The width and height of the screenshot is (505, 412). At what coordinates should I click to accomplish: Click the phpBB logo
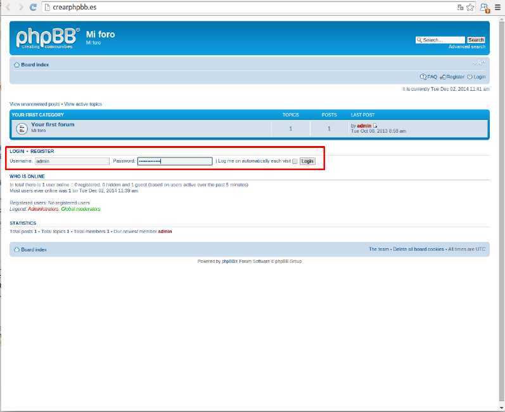pos(48,38)
